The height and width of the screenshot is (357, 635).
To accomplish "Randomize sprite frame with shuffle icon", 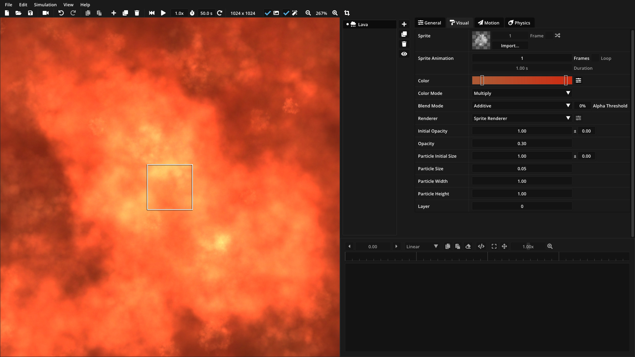I will coord(558,35).
